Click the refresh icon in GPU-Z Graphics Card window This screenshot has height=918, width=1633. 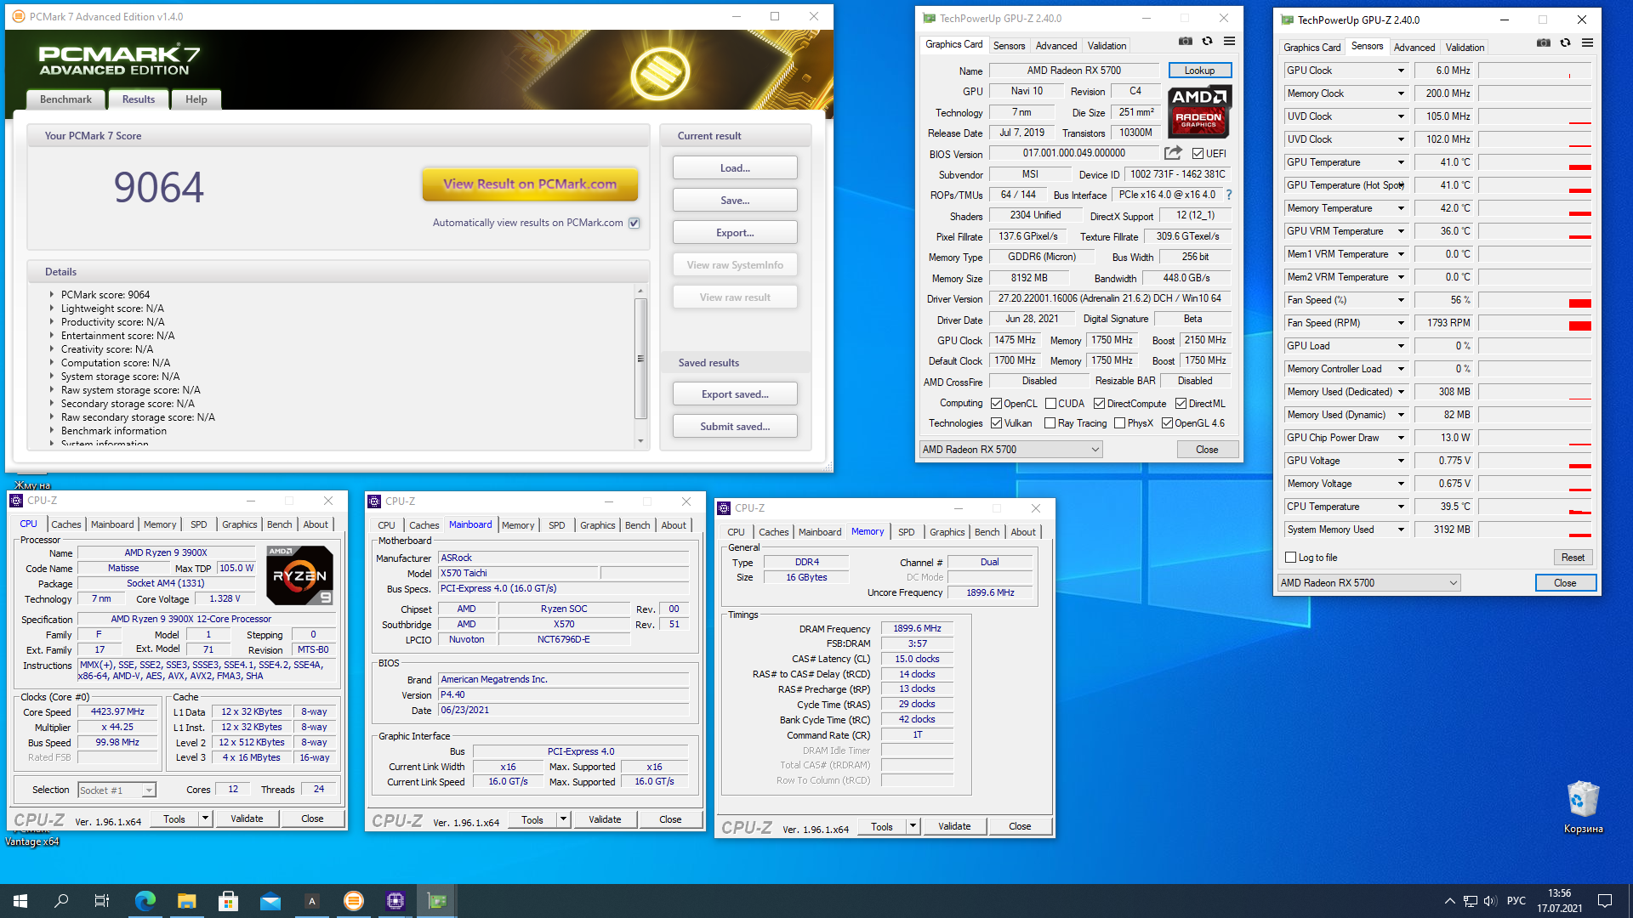pyautogui.click(x=1207, y=42)
